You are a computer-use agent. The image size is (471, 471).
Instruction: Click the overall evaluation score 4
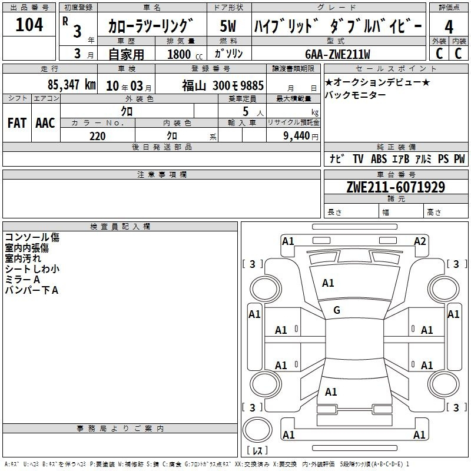pos(449,26)
